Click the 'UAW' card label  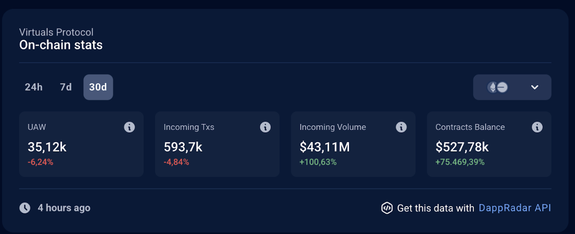point(37,127)
